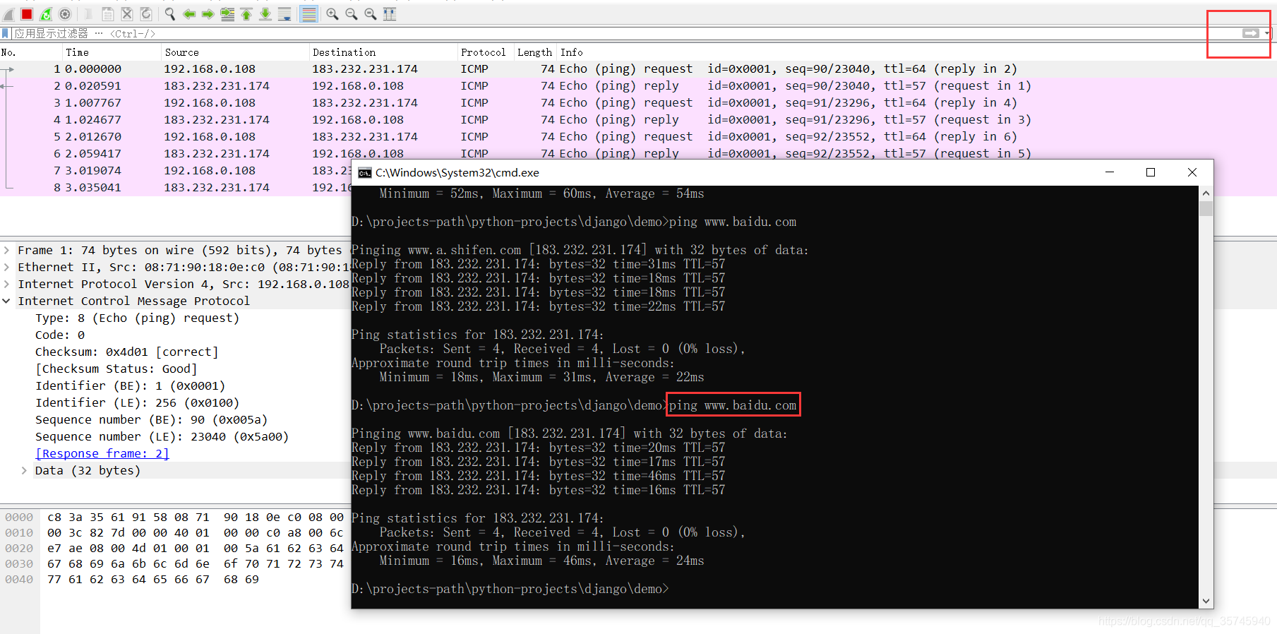Open display filter history dropdown arrow
Screen dimensions: 1277x634
(x=1267, y=33)
